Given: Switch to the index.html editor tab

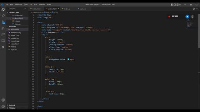Looking at the screenshot, I should (37, 9).
